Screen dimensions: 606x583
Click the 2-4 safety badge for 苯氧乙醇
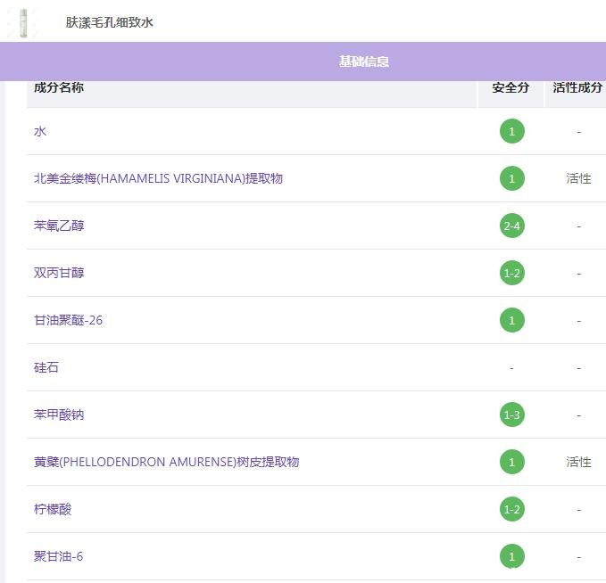(511, 226)
